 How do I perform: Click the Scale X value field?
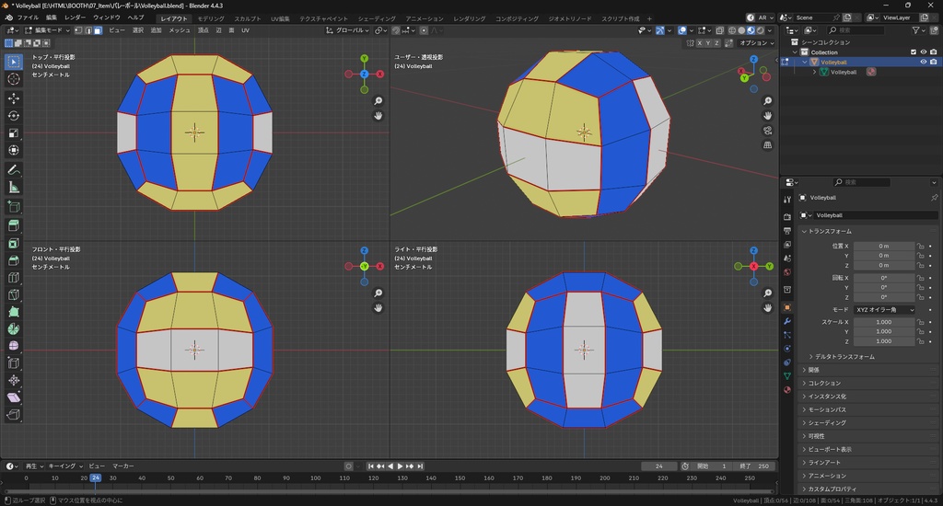click(884, 322)
